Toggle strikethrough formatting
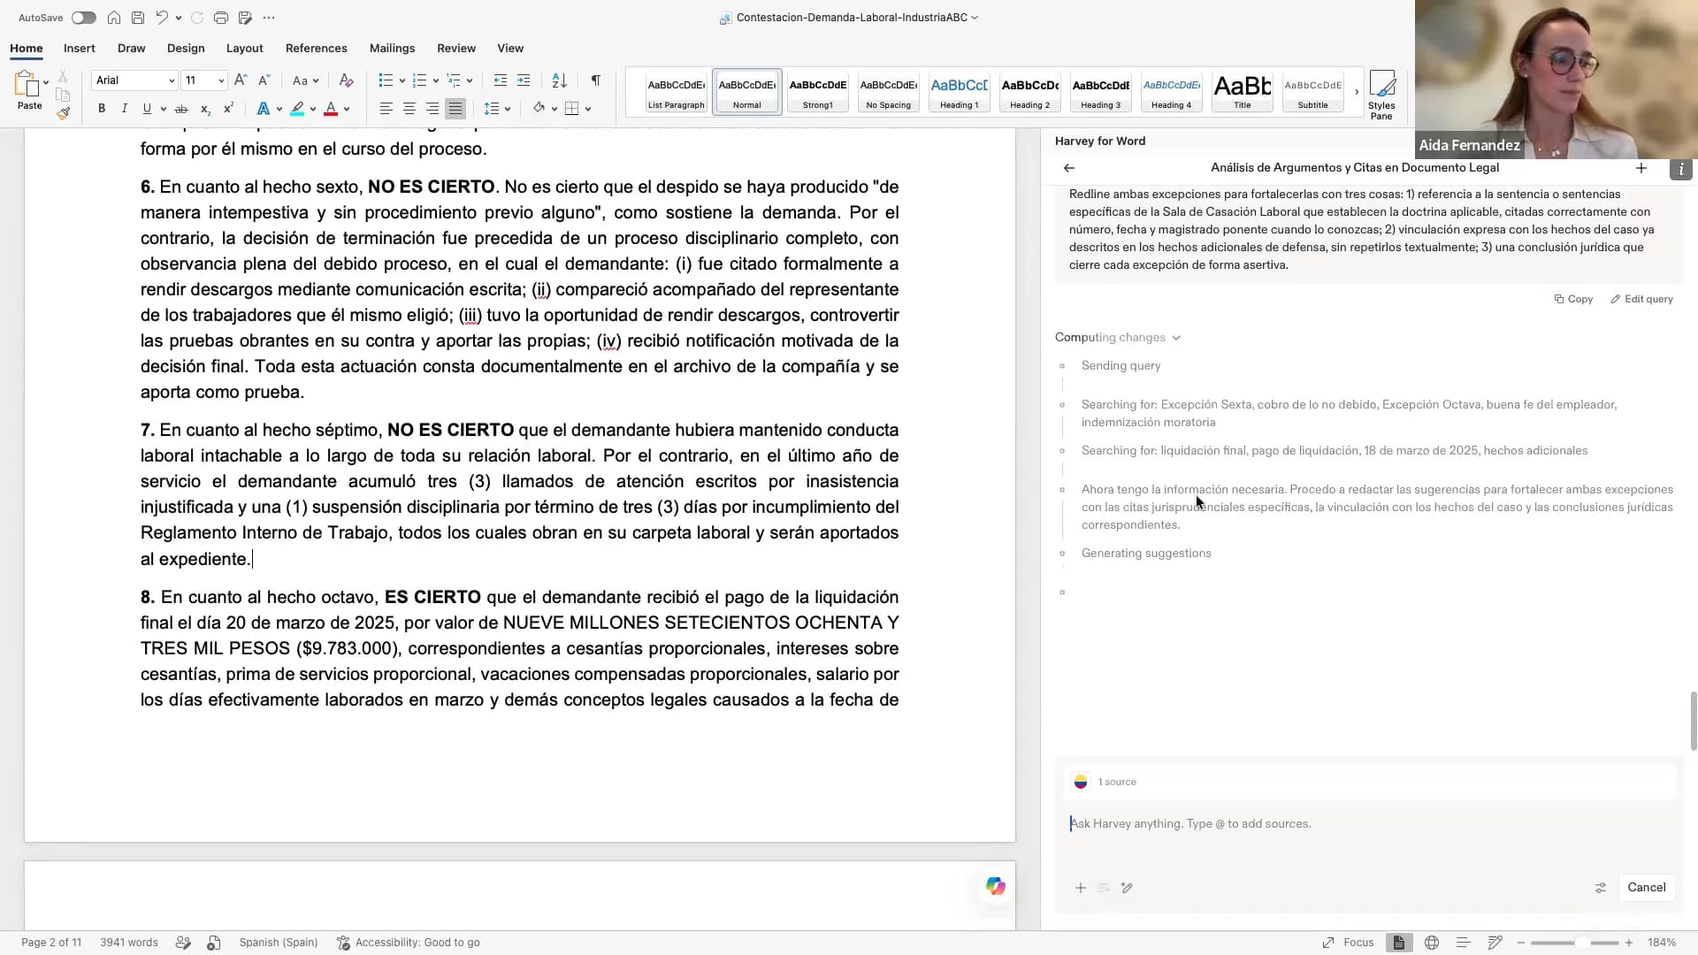 (x=181, y=109)
